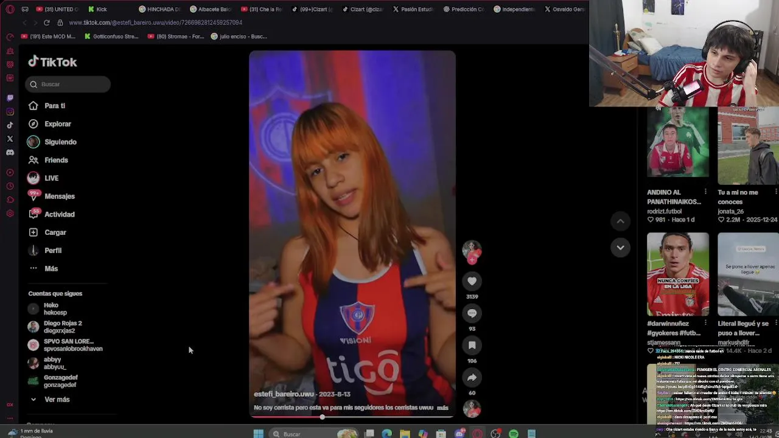Open followed account Diego Rojas 2

tap(55, 327)
